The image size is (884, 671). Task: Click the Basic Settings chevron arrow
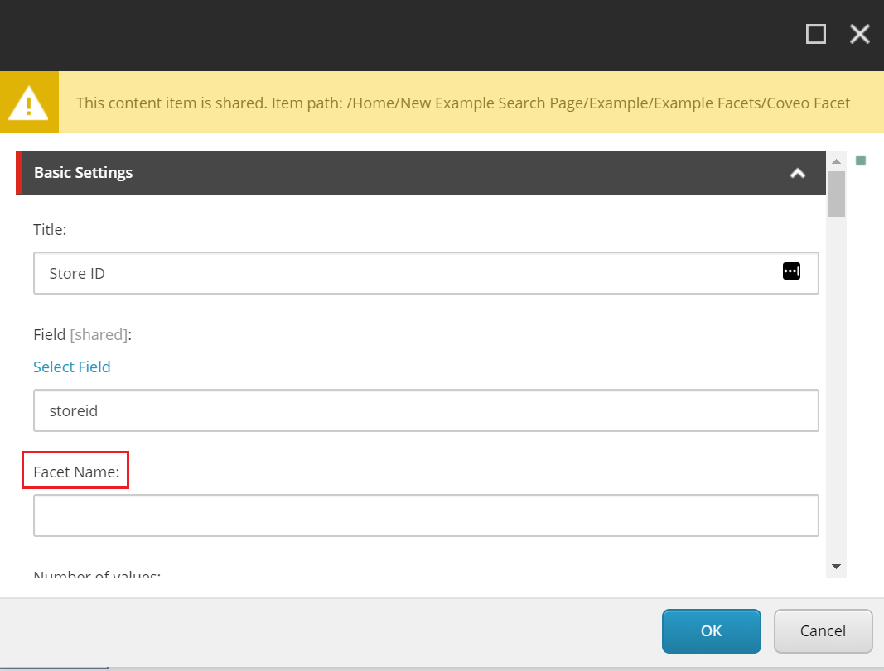[x=797, y=173]
